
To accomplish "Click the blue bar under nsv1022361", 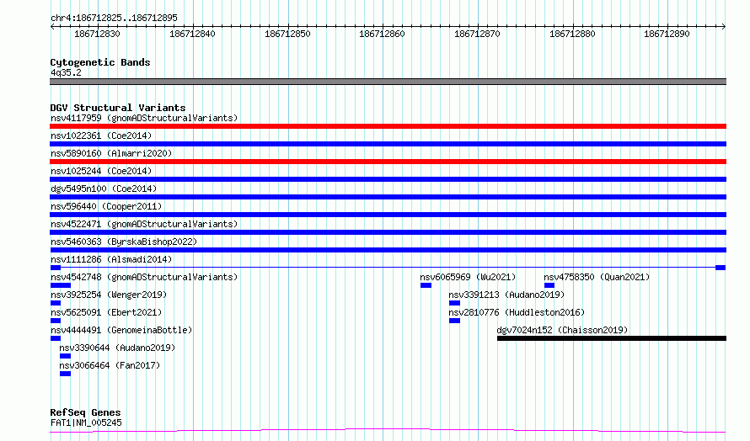I will coord(388,144).
